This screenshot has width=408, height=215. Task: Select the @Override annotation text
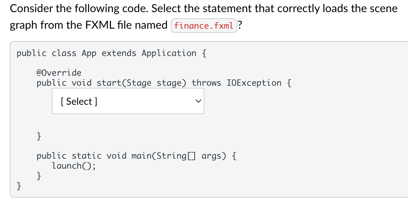pos(59,73)
